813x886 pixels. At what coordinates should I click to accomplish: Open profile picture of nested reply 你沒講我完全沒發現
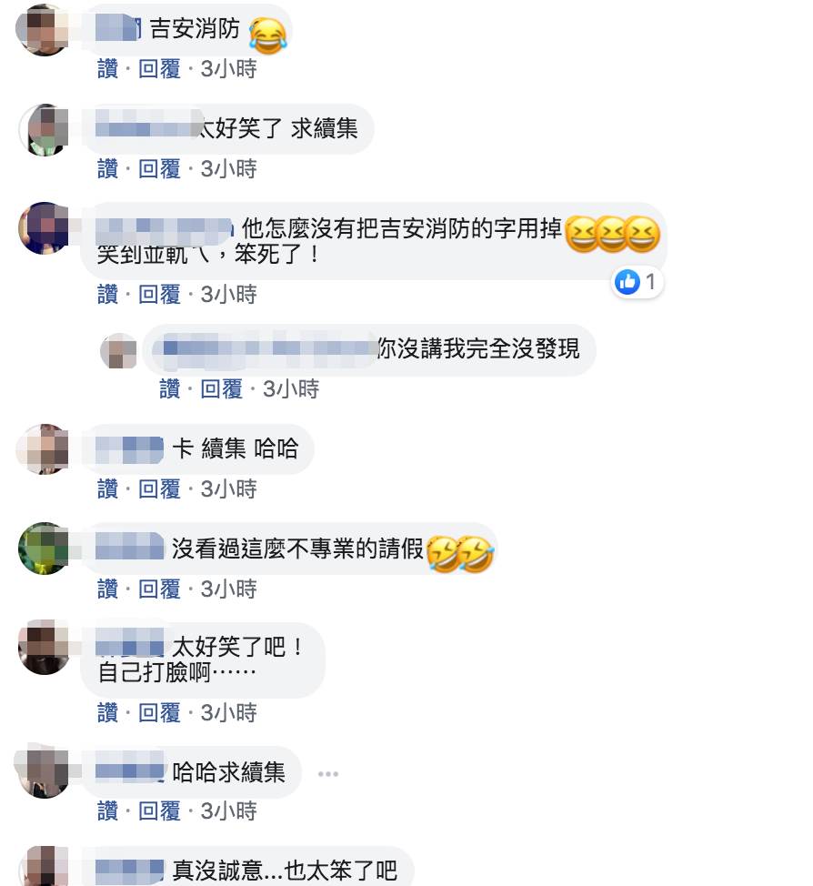118,351
